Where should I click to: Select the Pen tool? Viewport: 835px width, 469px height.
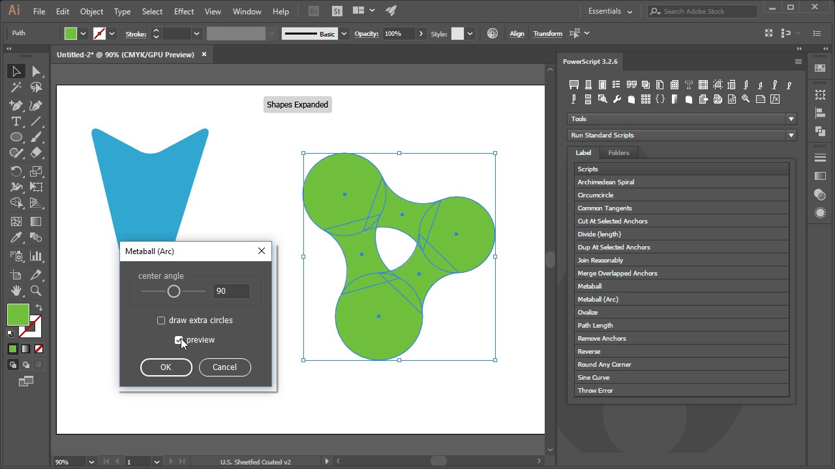(16, 106)
